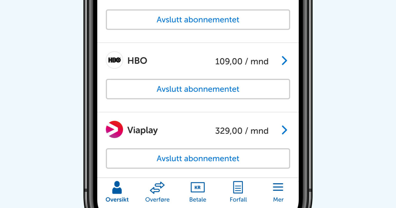The height and width of the screenshot is (208, 396).
Task: Click the 109,00 / mnd price
Action: [242, 61]
